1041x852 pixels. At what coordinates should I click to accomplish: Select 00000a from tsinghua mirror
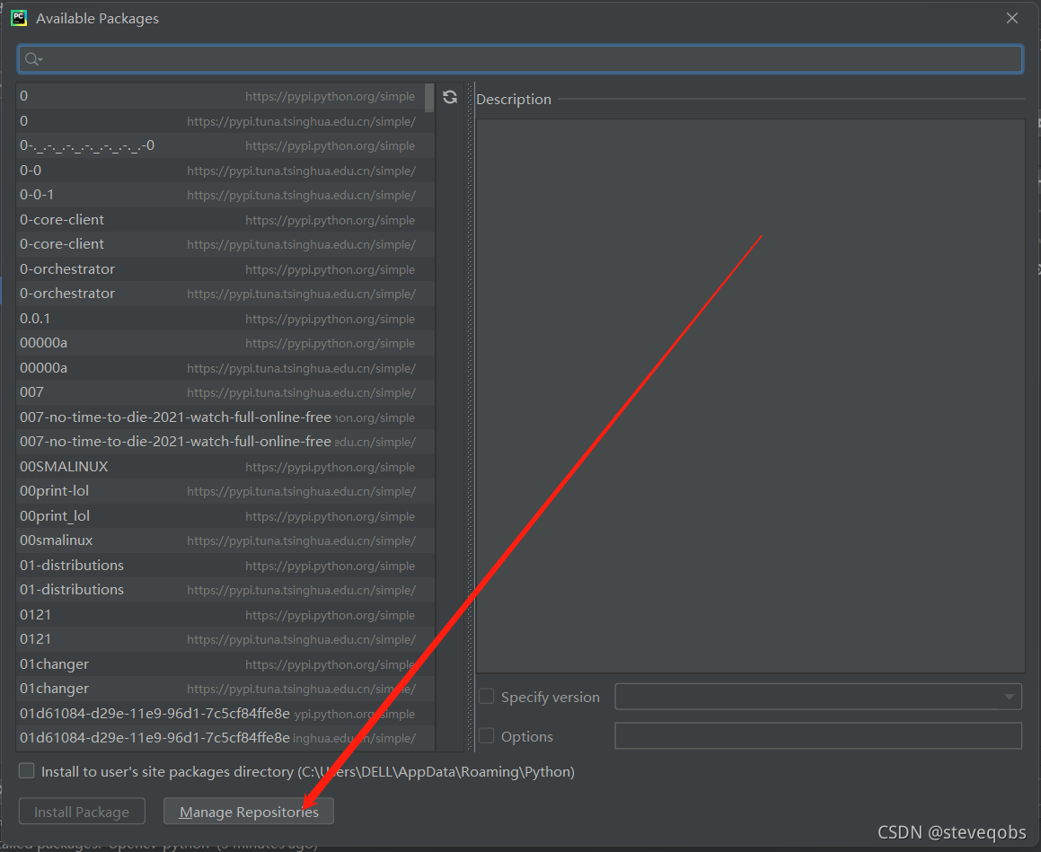click(225, 367)
